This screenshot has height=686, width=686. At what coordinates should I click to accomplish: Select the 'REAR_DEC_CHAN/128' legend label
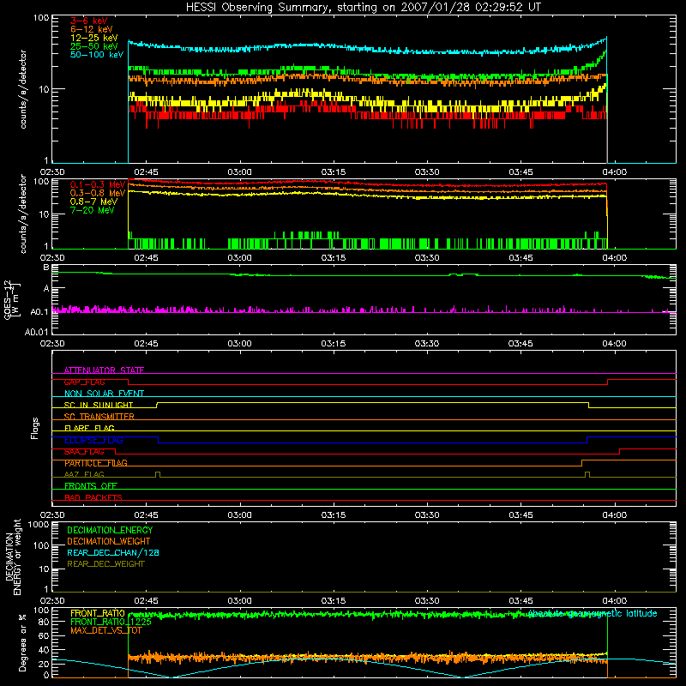point(113,552)
